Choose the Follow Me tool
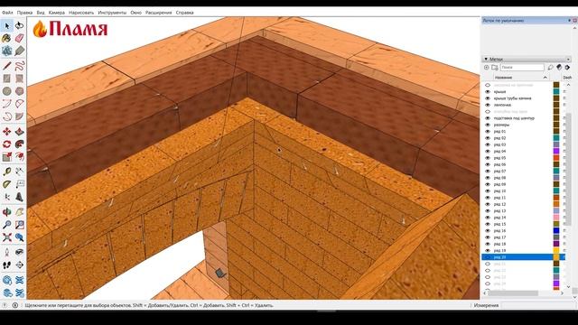Viewport: 578px width, 325px height. 20,144
